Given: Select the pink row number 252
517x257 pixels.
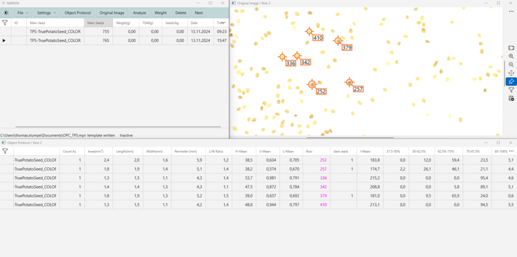Looking at the screenshot, I should pos(323,160).
